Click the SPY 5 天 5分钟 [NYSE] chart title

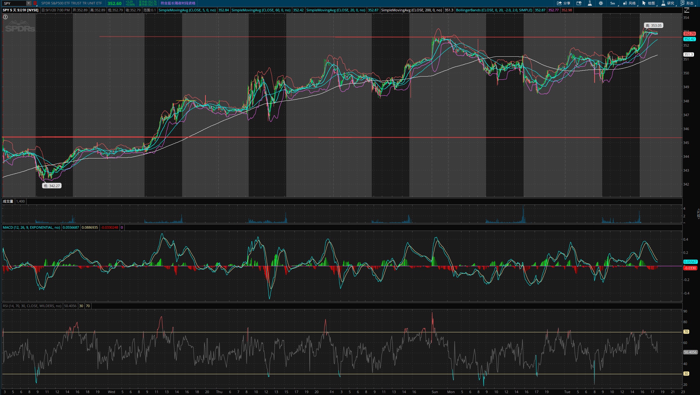coord(21,10)
